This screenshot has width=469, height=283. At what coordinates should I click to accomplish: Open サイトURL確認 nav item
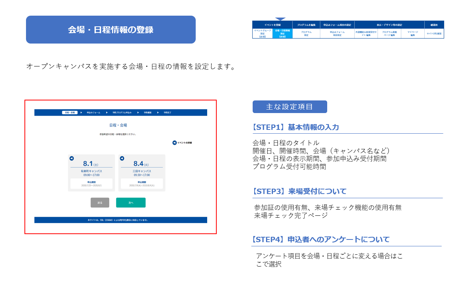[434, 34]
